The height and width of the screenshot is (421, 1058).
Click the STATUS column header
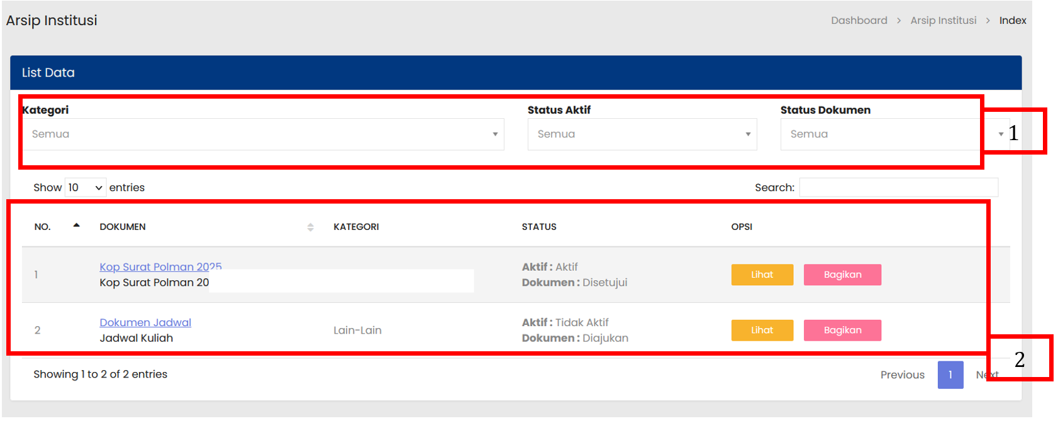coord(539,227)
